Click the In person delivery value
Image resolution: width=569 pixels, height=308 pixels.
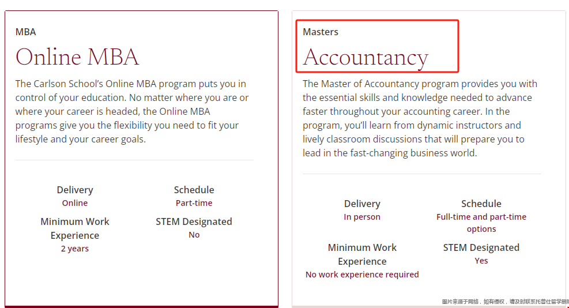click(362, 217)
